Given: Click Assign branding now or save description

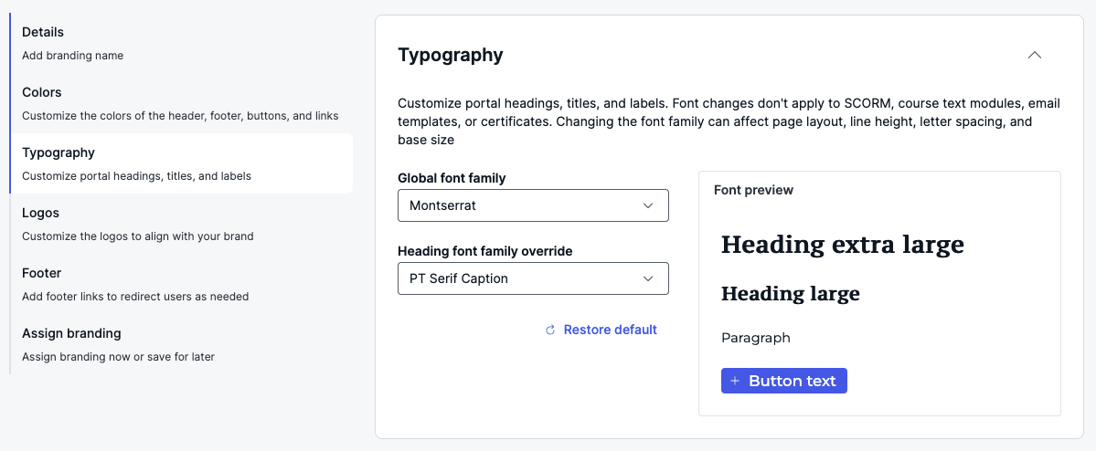Looking at the screenshot, I should pos(118,357).
